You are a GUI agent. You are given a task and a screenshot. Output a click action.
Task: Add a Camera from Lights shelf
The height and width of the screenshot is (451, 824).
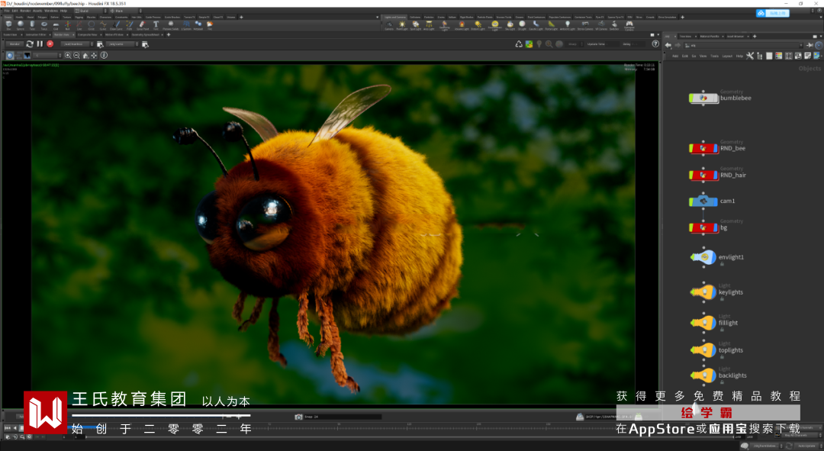click(x=389, y=24)
